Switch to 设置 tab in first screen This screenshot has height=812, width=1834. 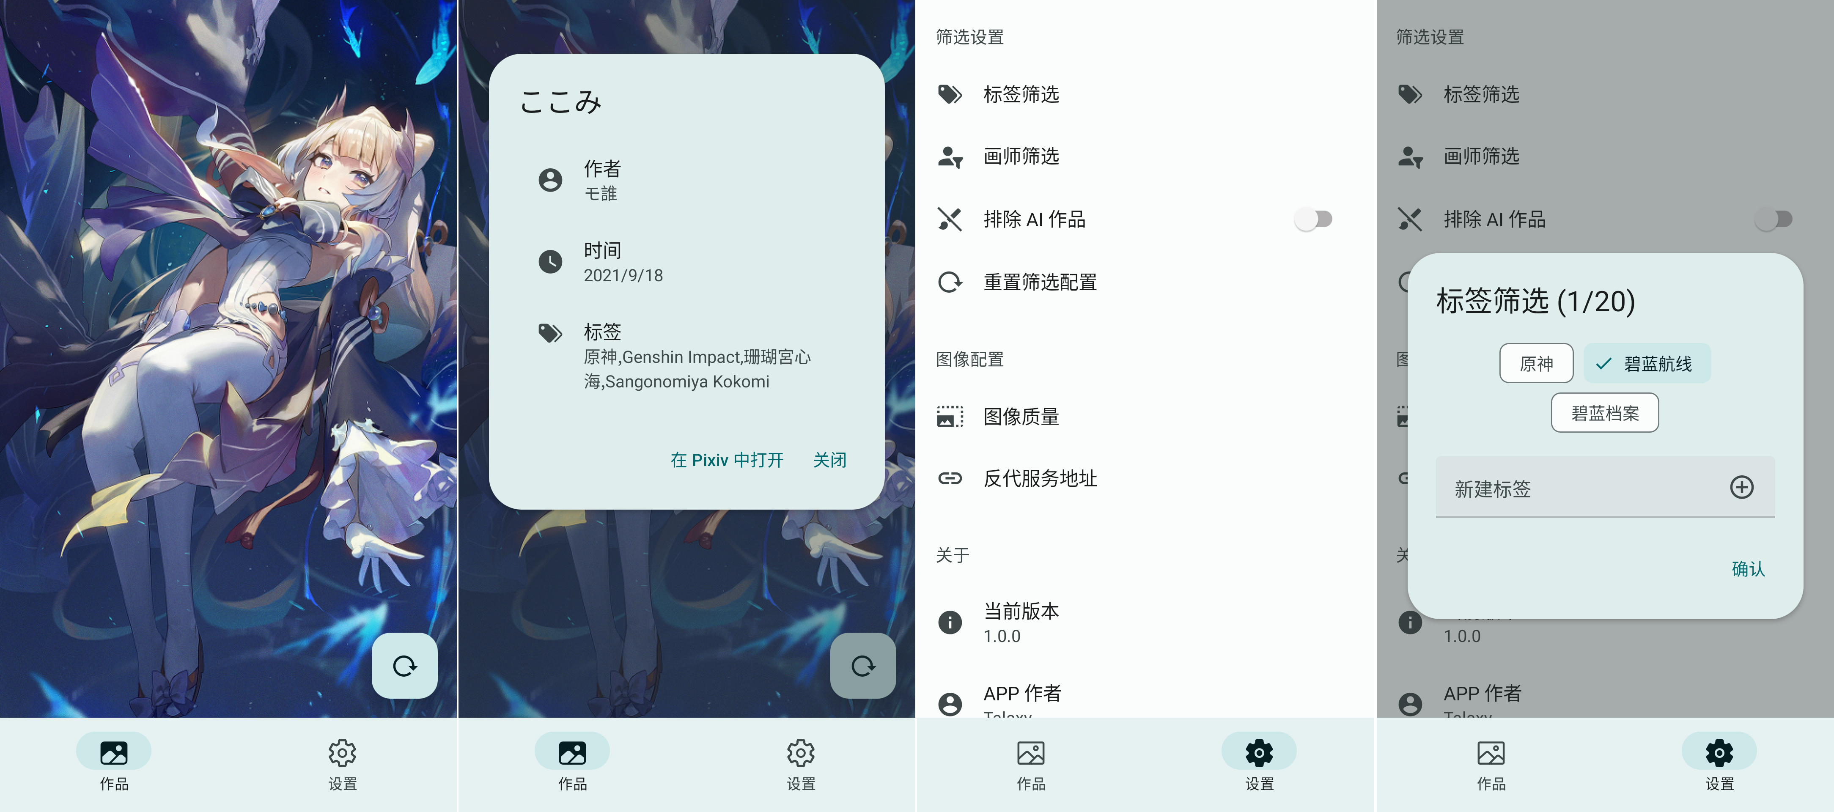pyautogui.click(x=343, y=762)
